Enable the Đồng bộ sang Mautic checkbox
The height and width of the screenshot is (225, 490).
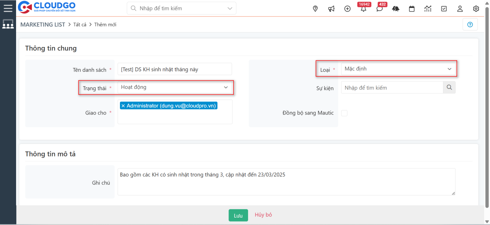(344, 113)
